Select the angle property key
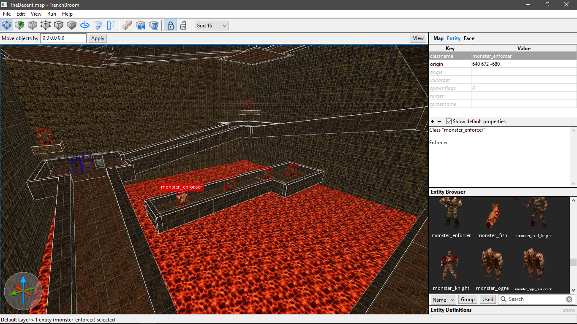 [450, 72]
